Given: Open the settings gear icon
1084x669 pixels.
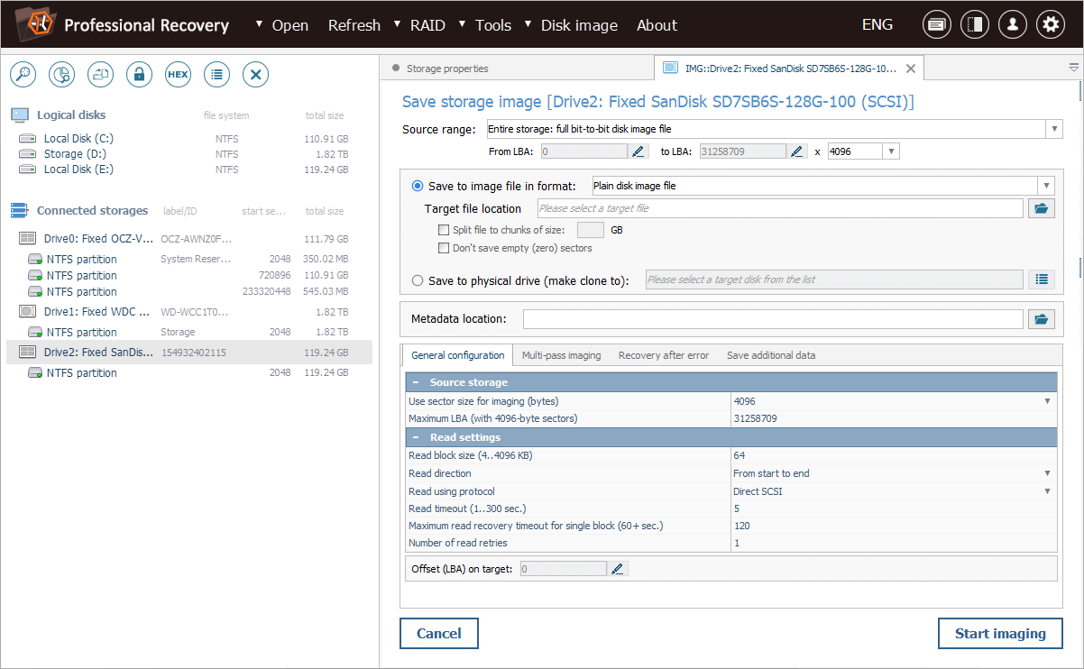Looking at the screenshot, I should coord(1051,25).
